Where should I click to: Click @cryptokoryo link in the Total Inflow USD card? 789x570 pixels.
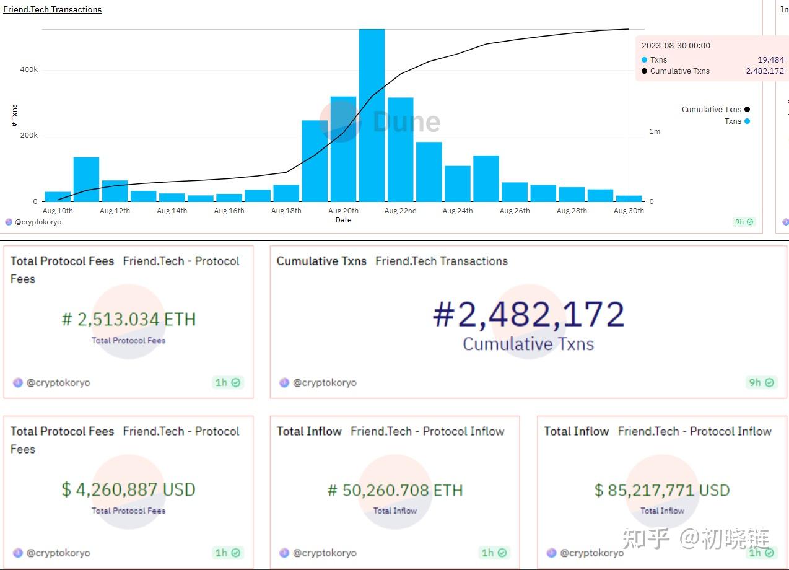point(592,553)
